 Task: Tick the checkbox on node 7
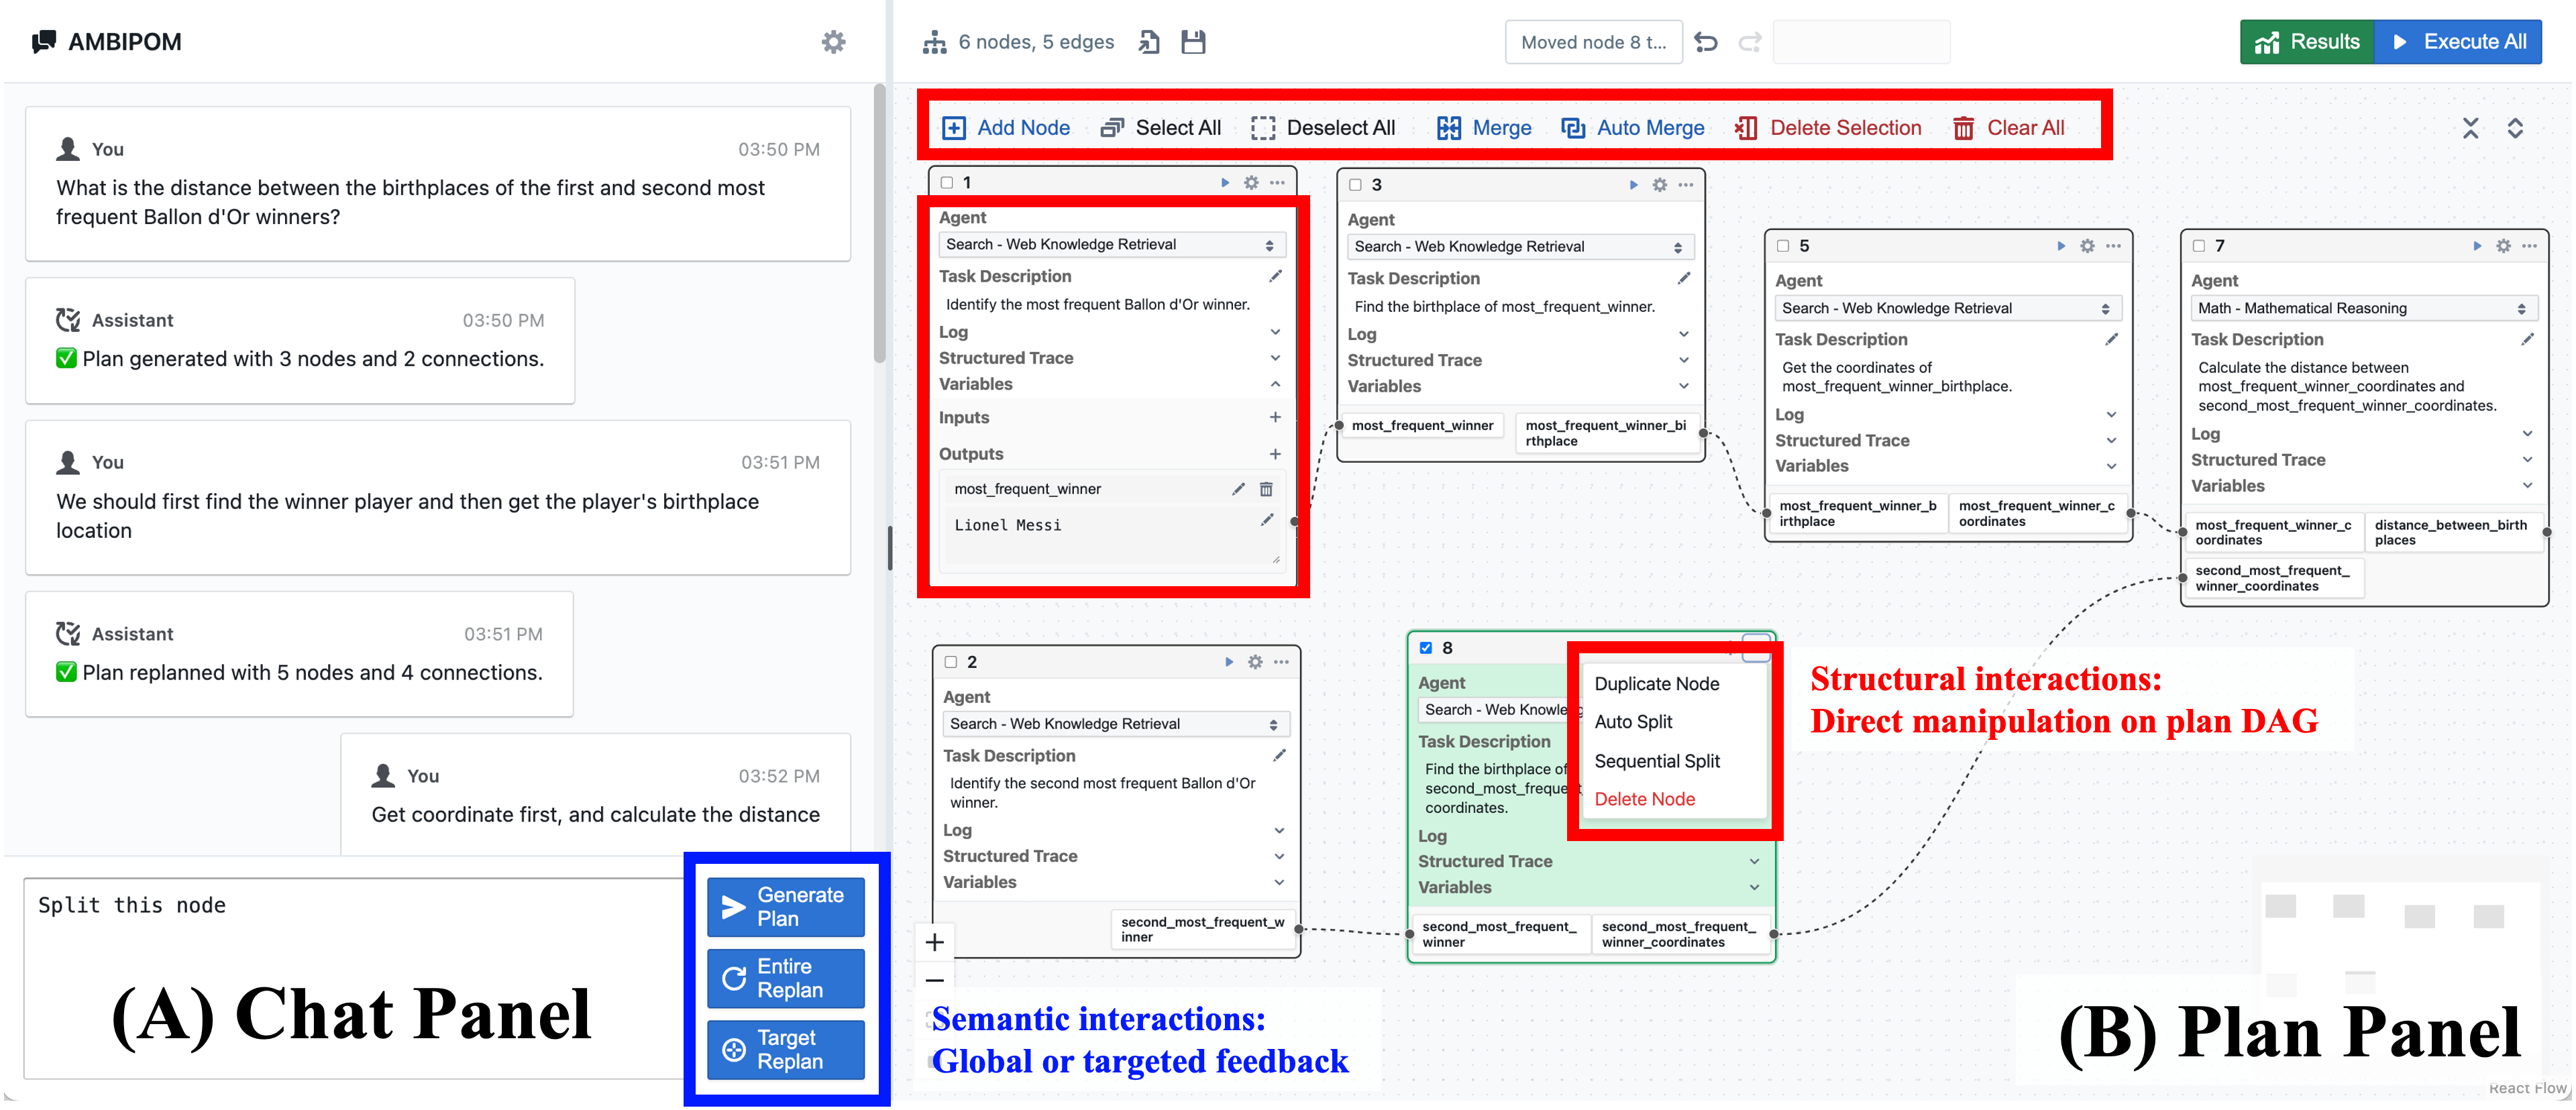[x=2198, y=246]
